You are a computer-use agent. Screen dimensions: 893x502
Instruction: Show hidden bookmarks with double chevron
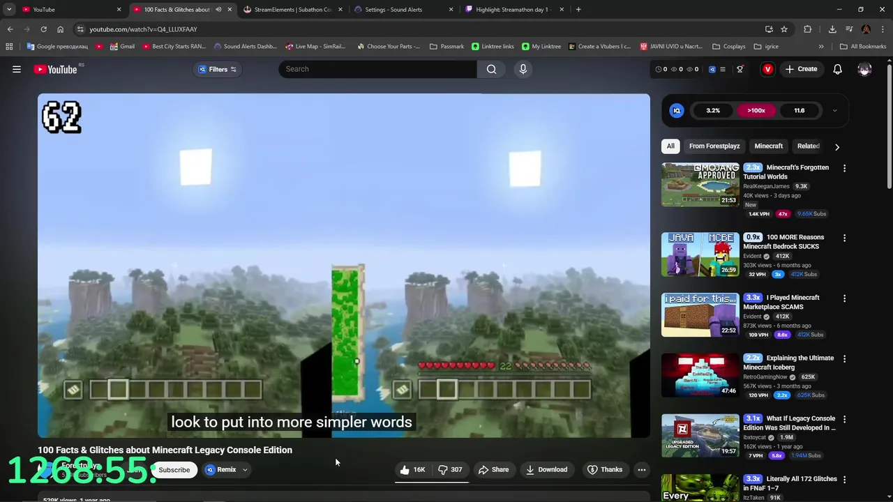(x=820, y=47)
